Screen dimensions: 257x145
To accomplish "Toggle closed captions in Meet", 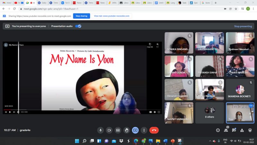I will click(x=118, y=130).
